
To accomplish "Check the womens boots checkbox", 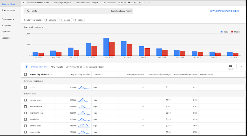I will click(x=26, y=107).
